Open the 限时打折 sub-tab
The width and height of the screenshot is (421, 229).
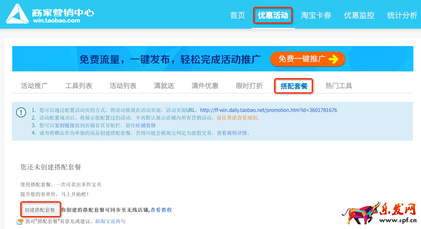[x=249, y=86]
